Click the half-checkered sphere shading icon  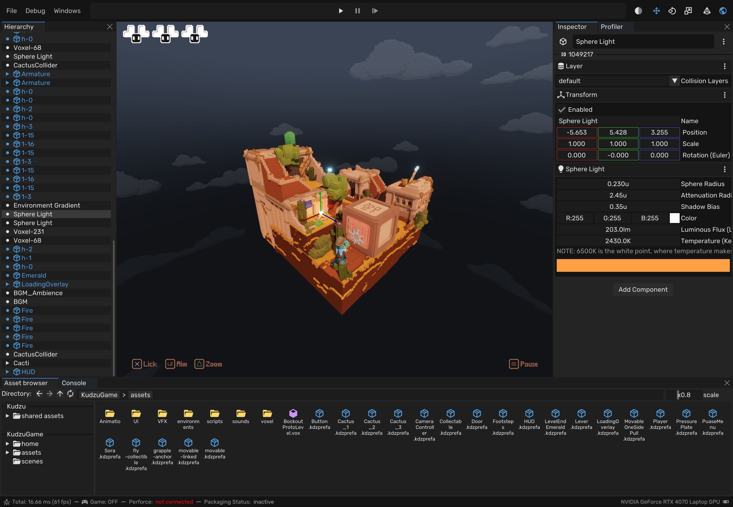(x=638, y=11)
